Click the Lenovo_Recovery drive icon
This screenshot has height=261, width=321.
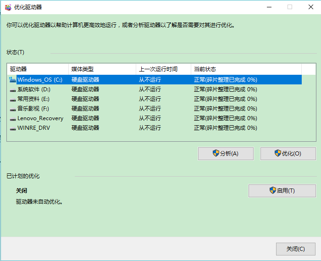13,119
